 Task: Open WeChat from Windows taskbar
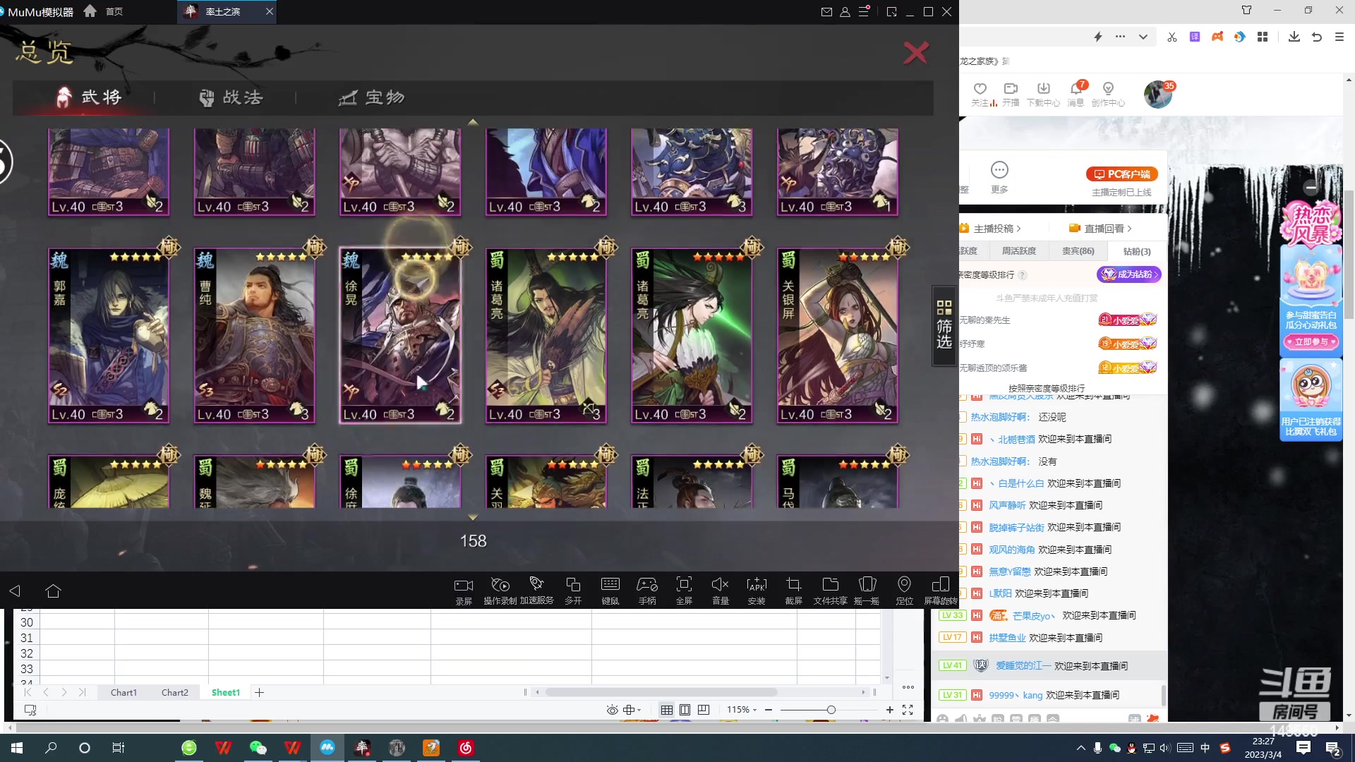258,748
